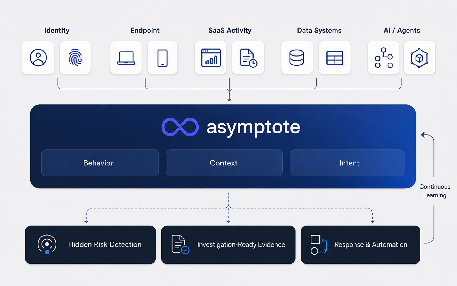Click the automation flow icon in Response & Automation

319,244
